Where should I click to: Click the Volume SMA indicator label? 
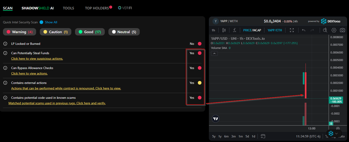click(220, 48)
